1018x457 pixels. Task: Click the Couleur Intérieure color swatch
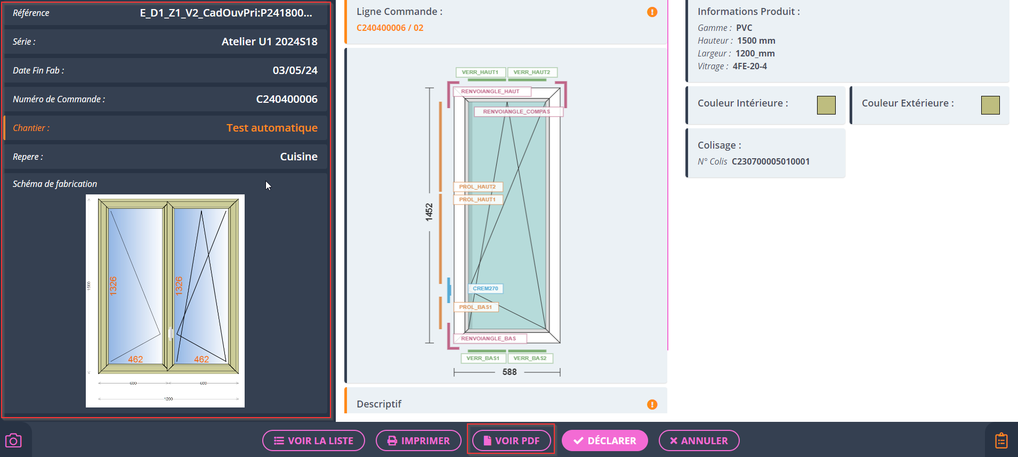(826, 105)
